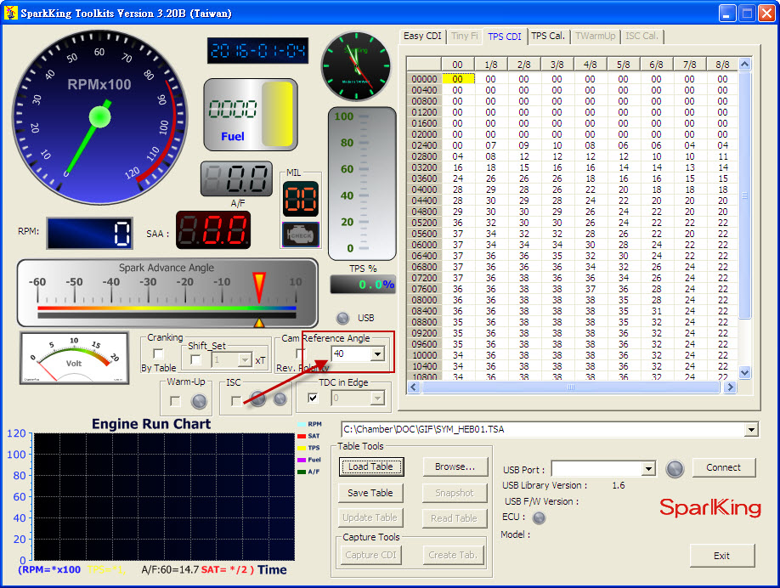Click the blue RPM digital readout

[x=89, y=233]
